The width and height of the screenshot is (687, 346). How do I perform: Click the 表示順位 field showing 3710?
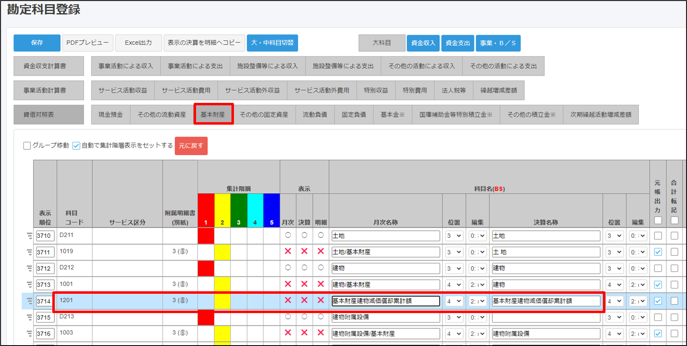point(45,236)
